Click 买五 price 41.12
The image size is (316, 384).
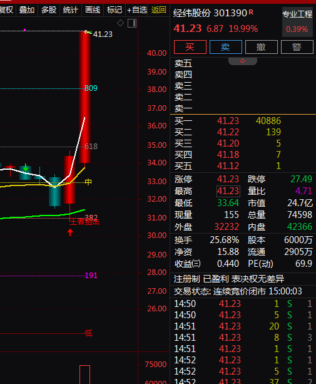pyautogui.click(x=228, y=166)
